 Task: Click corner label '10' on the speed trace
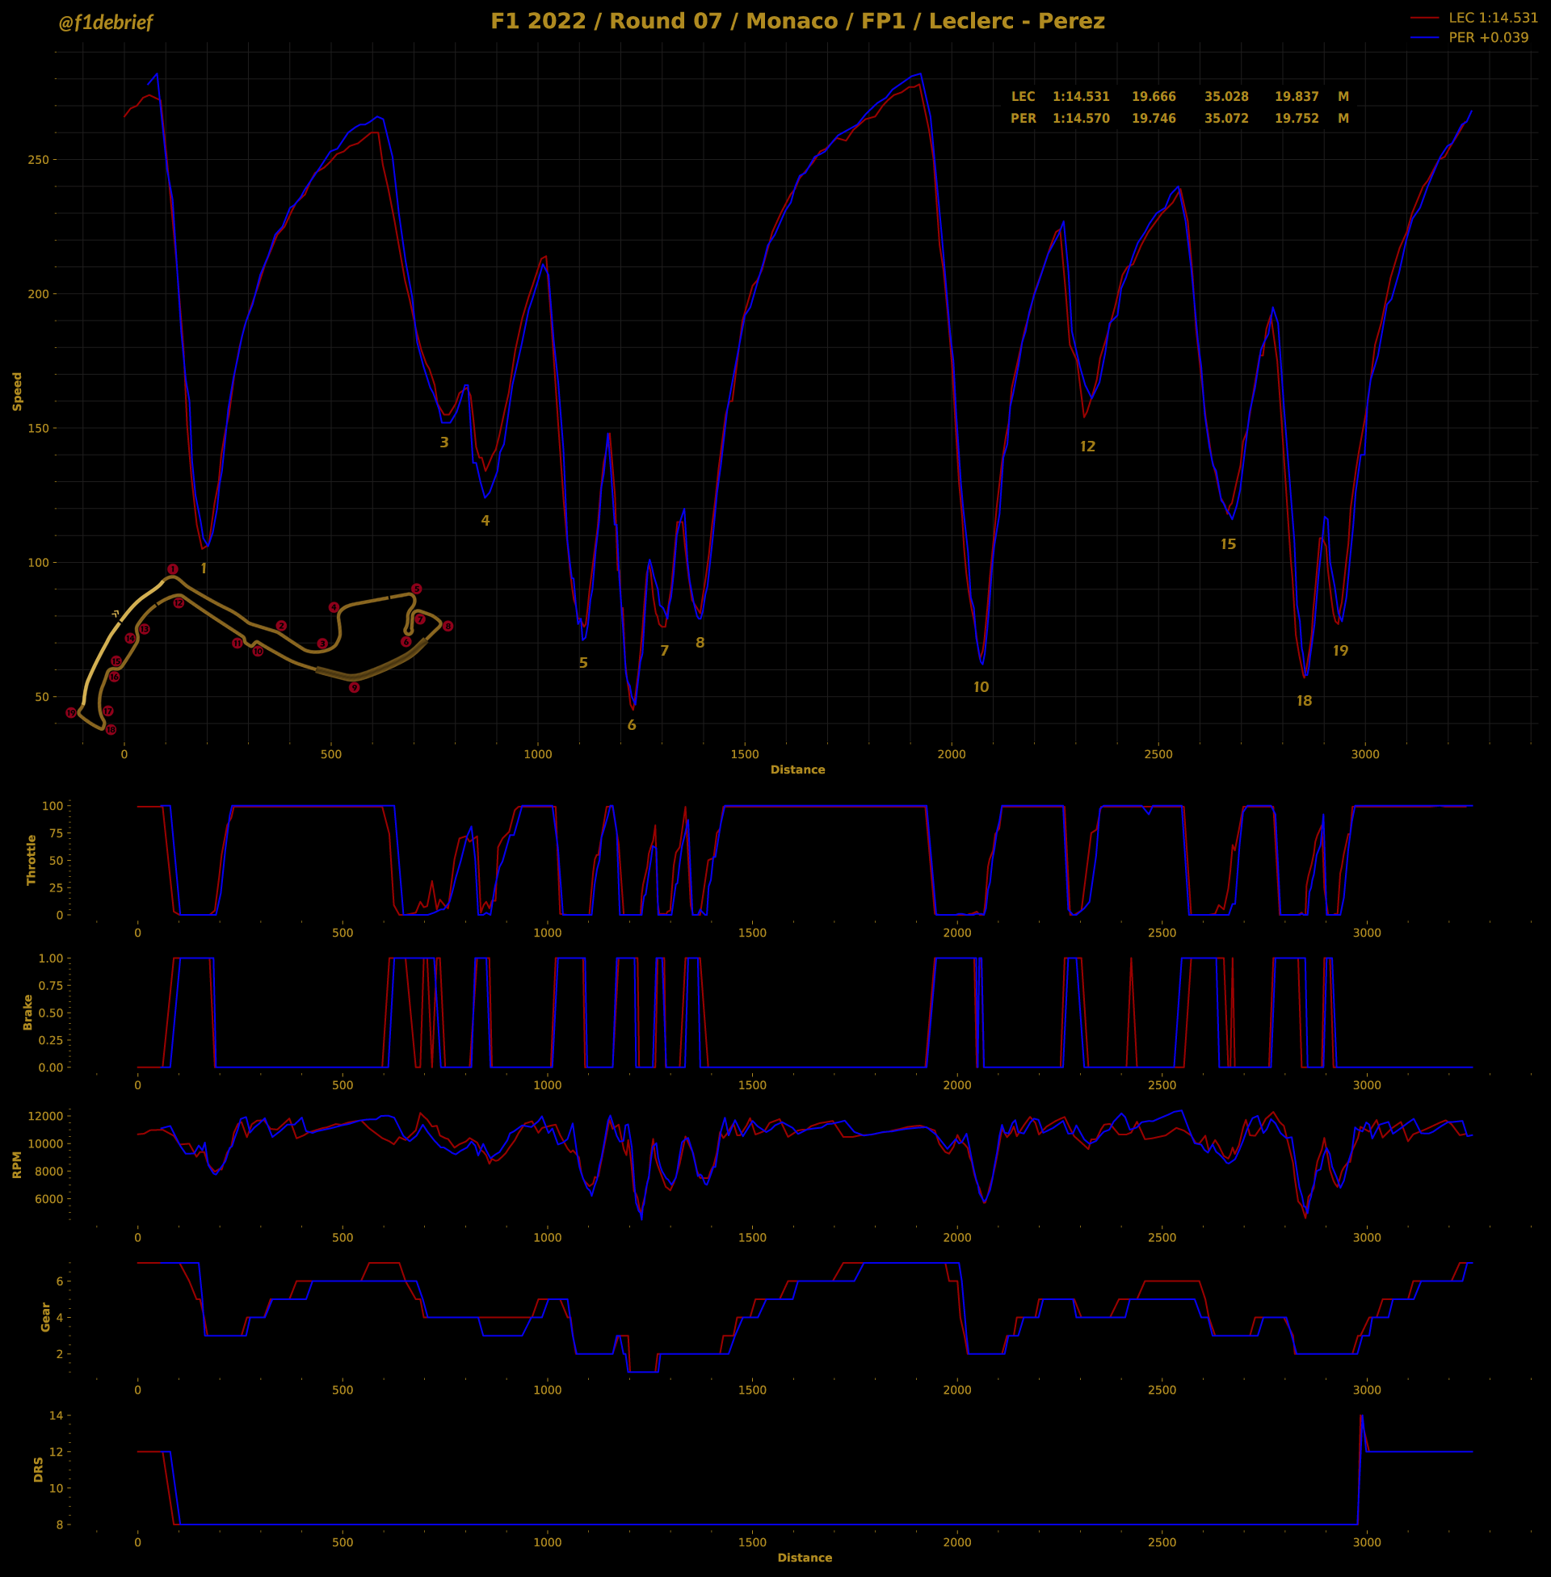click(981, 687)
